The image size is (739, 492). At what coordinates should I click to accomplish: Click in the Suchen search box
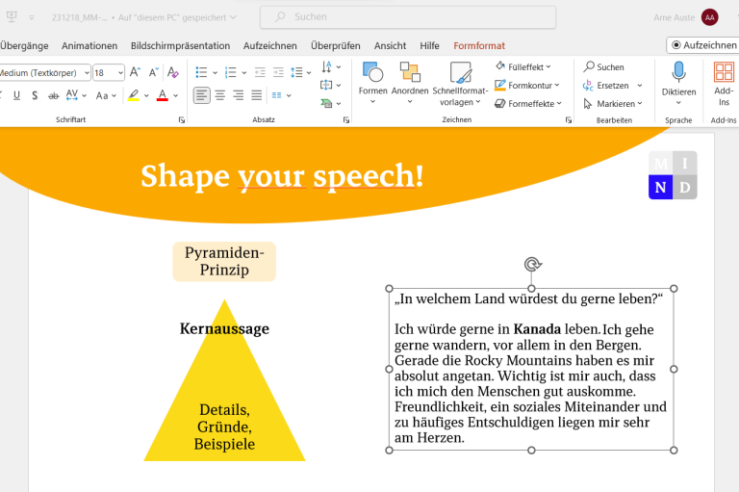coord(408,17)
